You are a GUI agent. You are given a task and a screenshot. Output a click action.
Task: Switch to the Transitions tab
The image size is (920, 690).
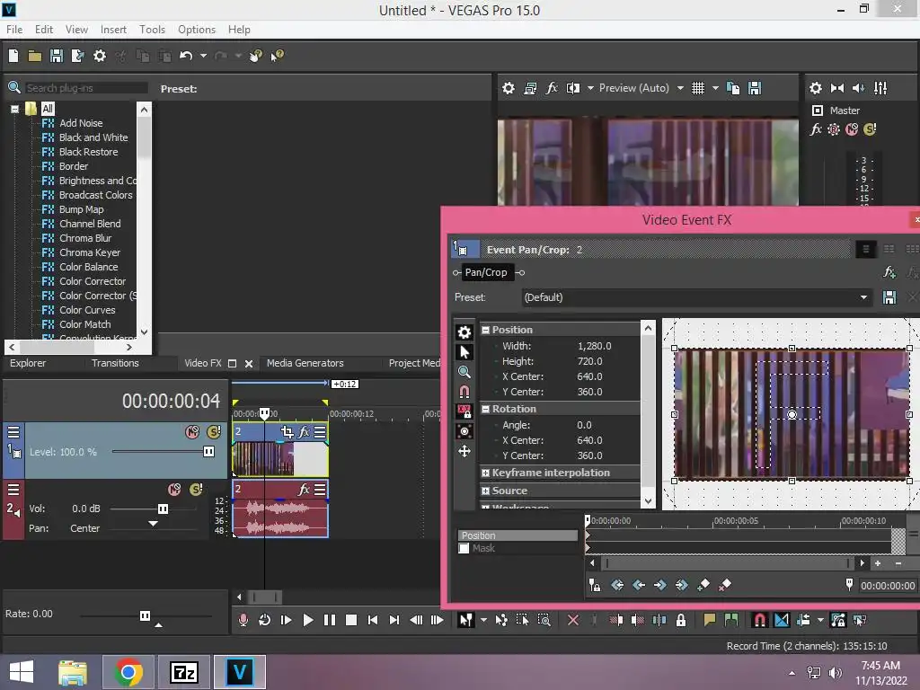click(x=115, y=363)
